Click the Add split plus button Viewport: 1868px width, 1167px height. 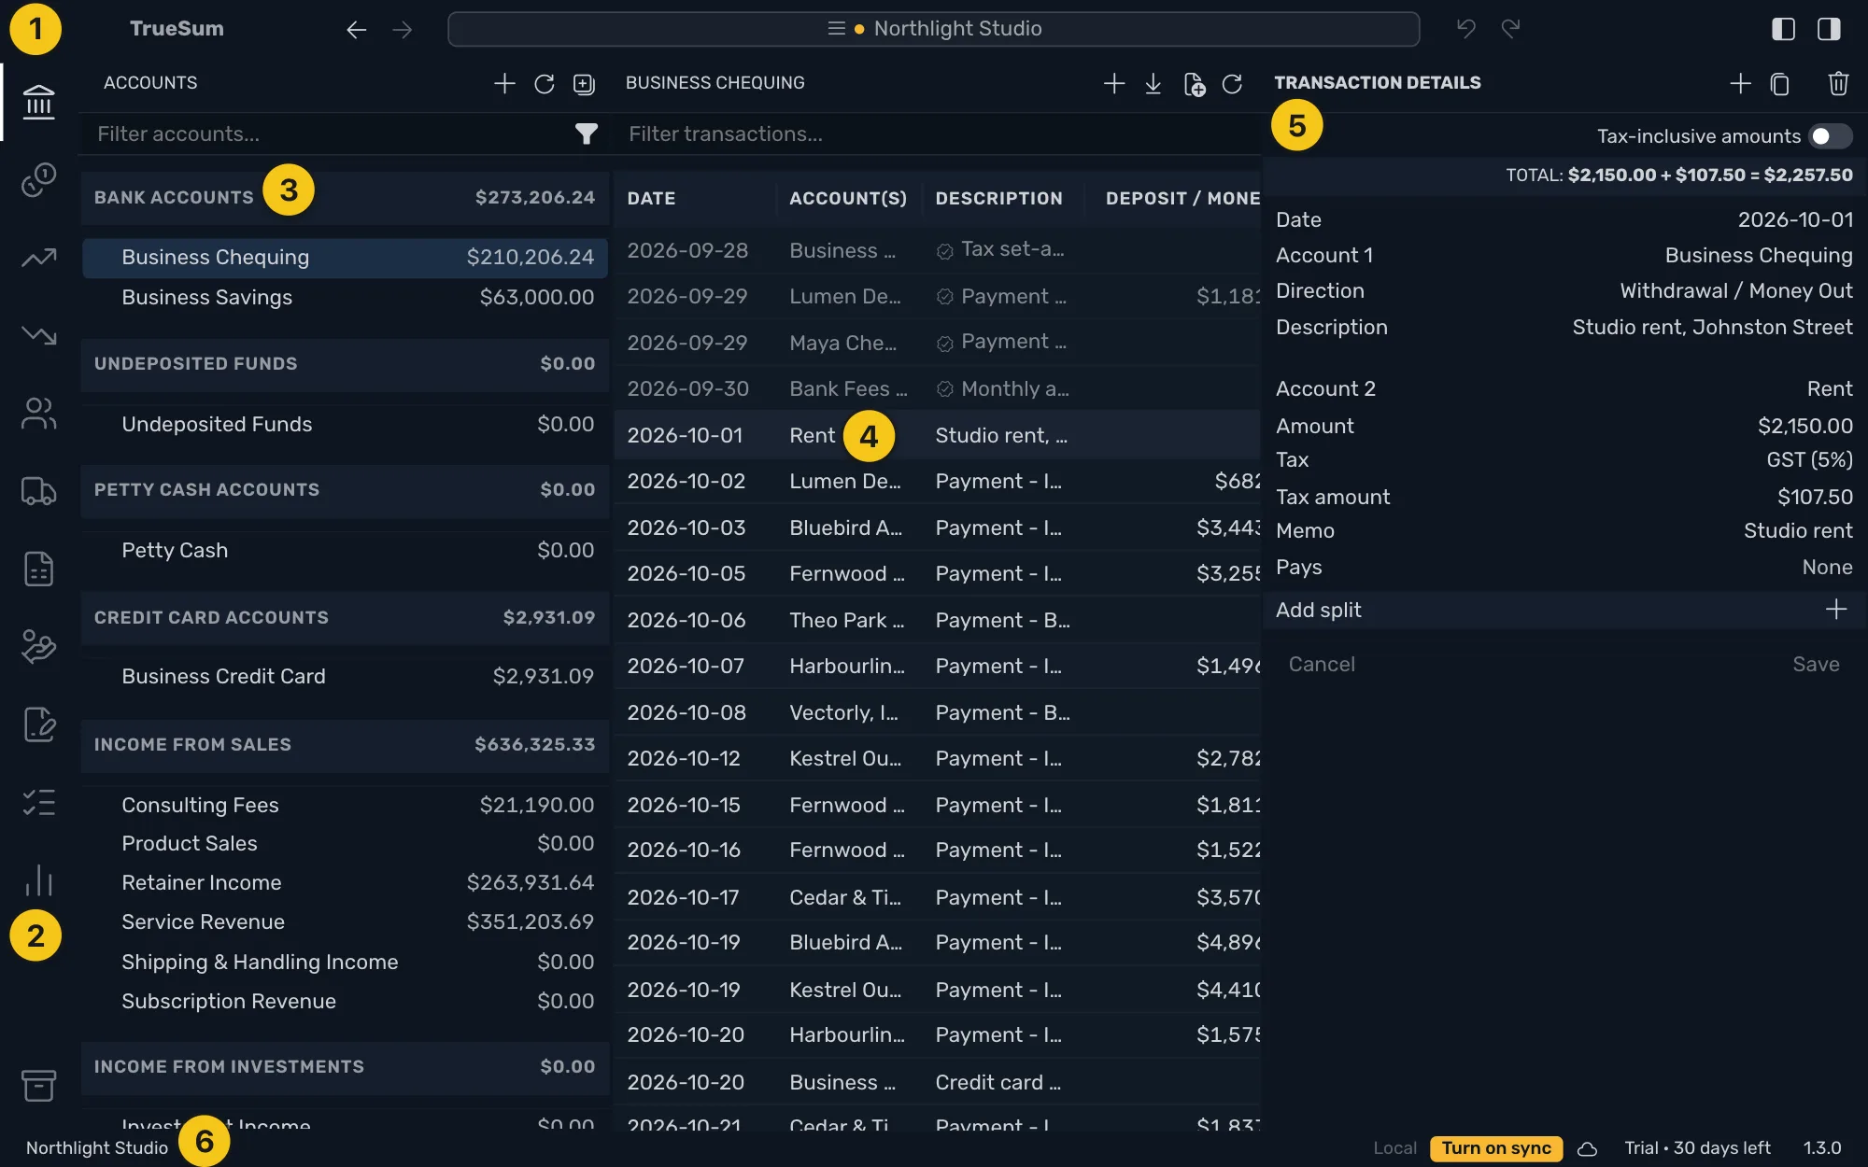tap(1835, 610)
